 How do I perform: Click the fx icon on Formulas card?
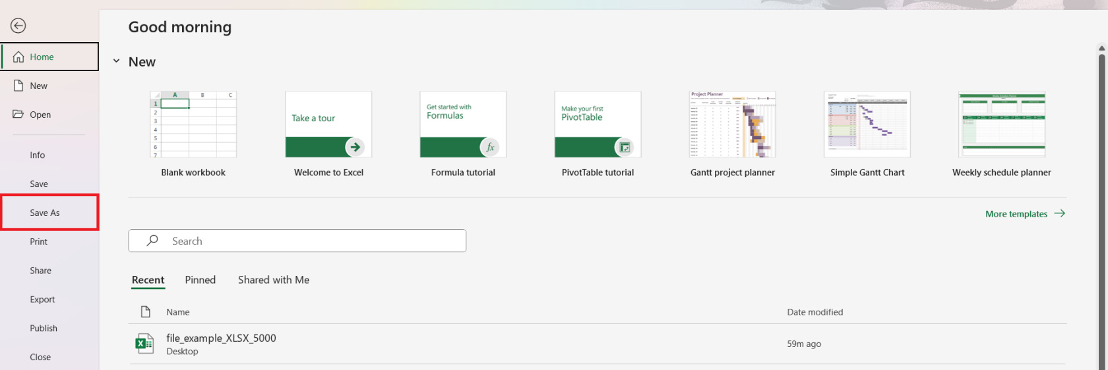pyautogui.click(x=490, y=147)
